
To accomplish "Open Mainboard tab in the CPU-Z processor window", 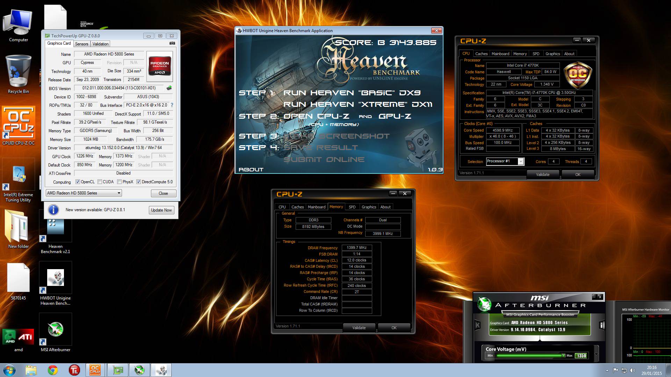I will tap(500, 54).
